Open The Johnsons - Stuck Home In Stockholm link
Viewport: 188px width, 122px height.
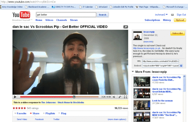tap(62, 102)
